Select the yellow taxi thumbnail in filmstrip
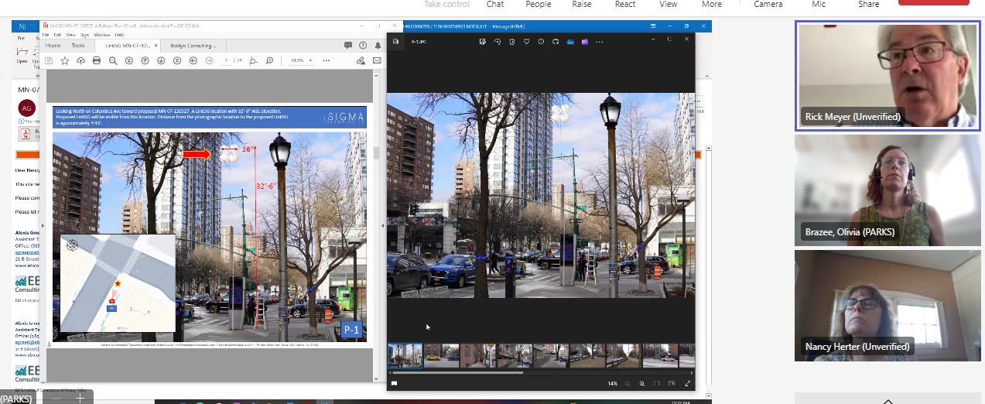Screen dimensions: 985x404 (441, 356)
